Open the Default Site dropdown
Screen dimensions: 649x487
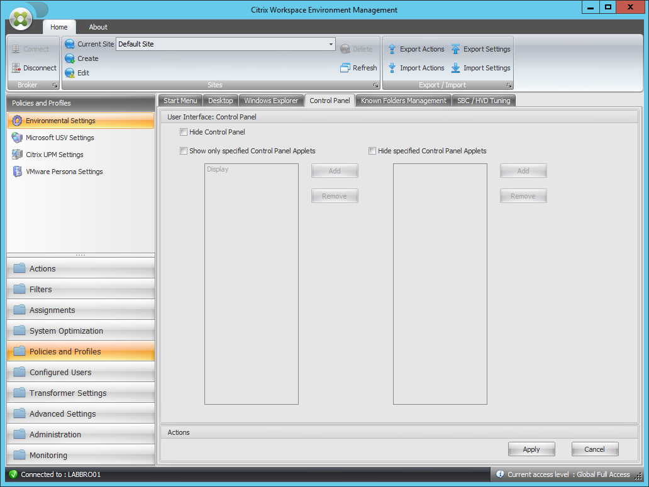tap(330, 44)
